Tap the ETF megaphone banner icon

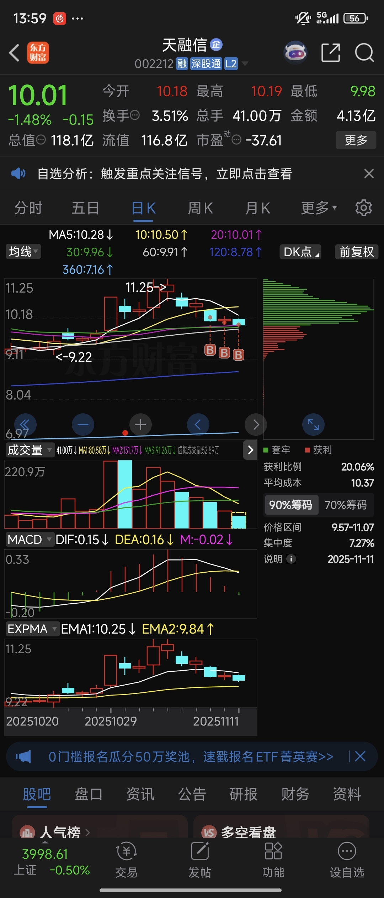(23, 756)
